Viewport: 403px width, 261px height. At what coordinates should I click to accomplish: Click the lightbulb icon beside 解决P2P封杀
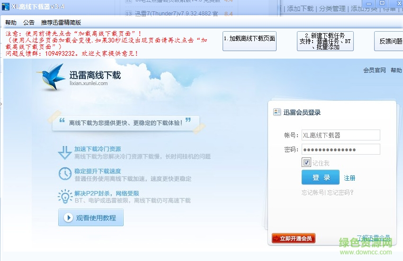65,197
